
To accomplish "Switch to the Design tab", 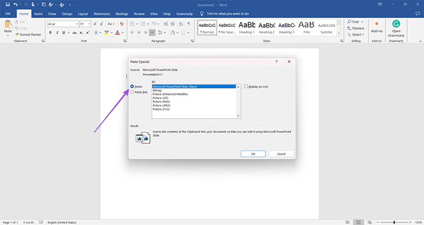I will [67, 14].
